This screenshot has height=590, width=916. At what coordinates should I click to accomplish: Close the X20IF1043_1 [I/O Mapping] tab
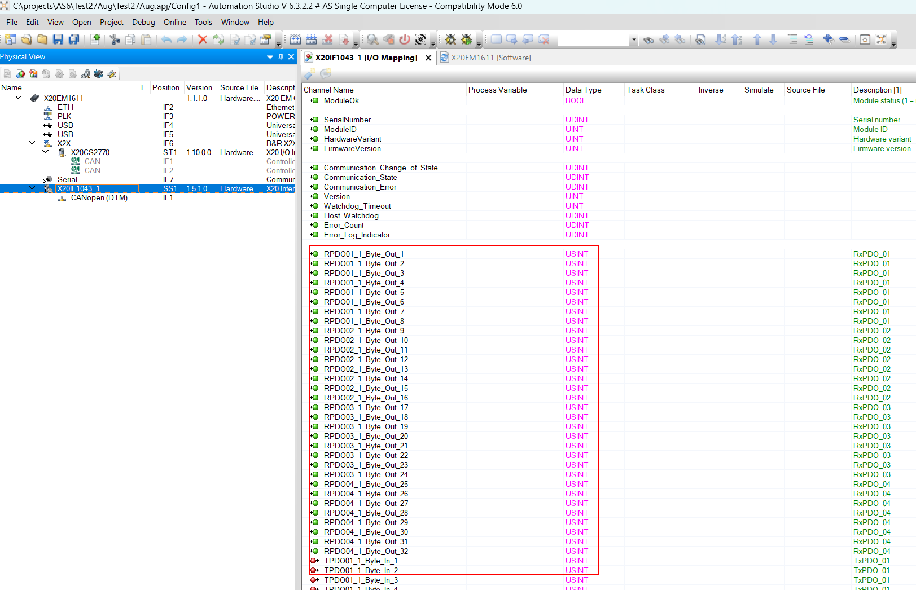point(428,58)
